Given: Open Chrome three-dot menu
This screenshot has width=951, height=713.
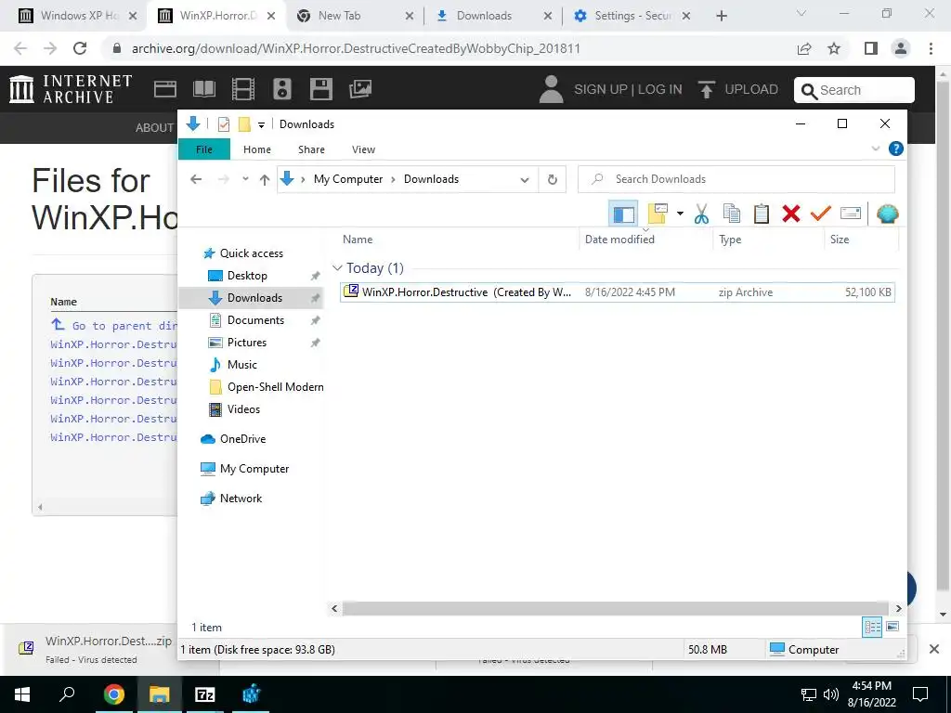Looking at the screenshot, I should point(931,48).
